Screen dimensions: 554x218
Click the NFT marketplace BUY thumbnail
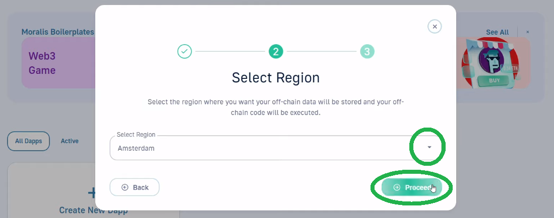point(493,63)
